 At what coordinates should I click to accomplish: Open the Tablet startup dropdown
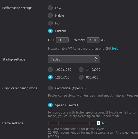click(74, 59)
